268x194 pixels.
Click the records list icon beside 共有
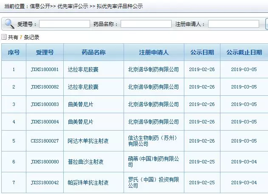coord(4,37)
